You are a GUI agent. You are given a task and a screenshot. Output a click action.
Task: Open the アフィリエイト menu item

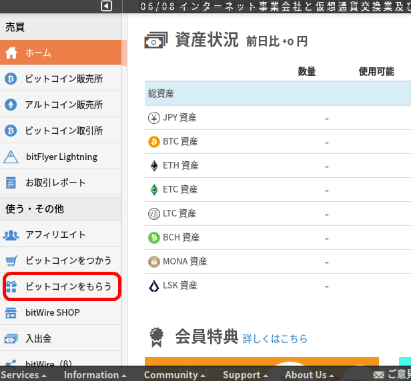click(x=61, y=235)
